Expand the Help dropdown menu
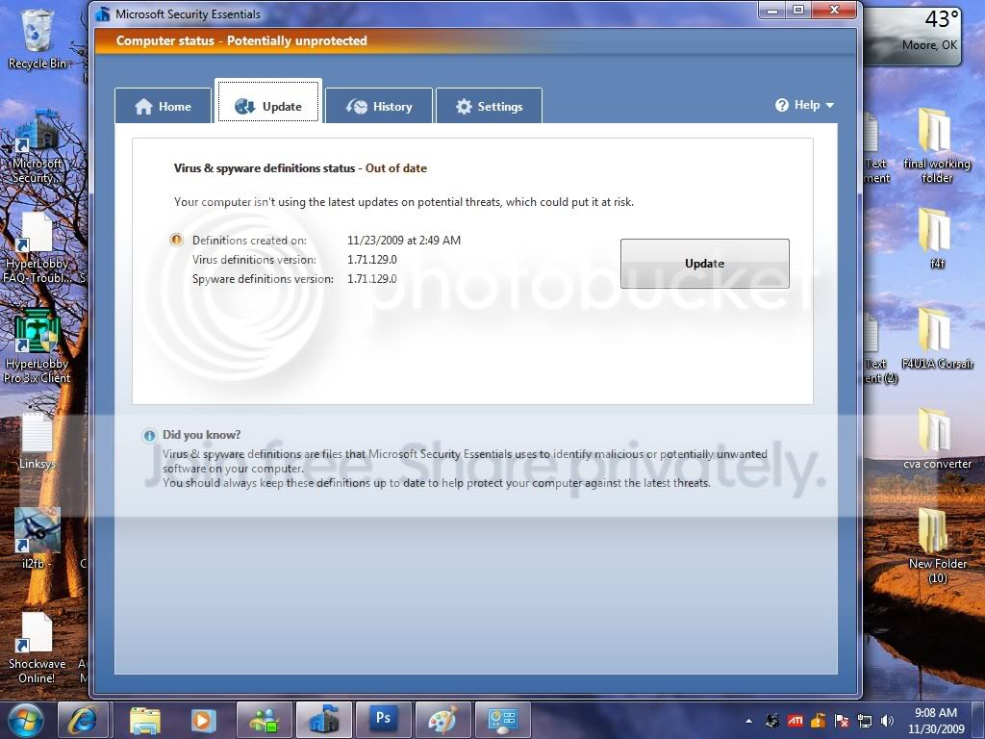Viewport: 985px width, 739px height. pos(805,105)
